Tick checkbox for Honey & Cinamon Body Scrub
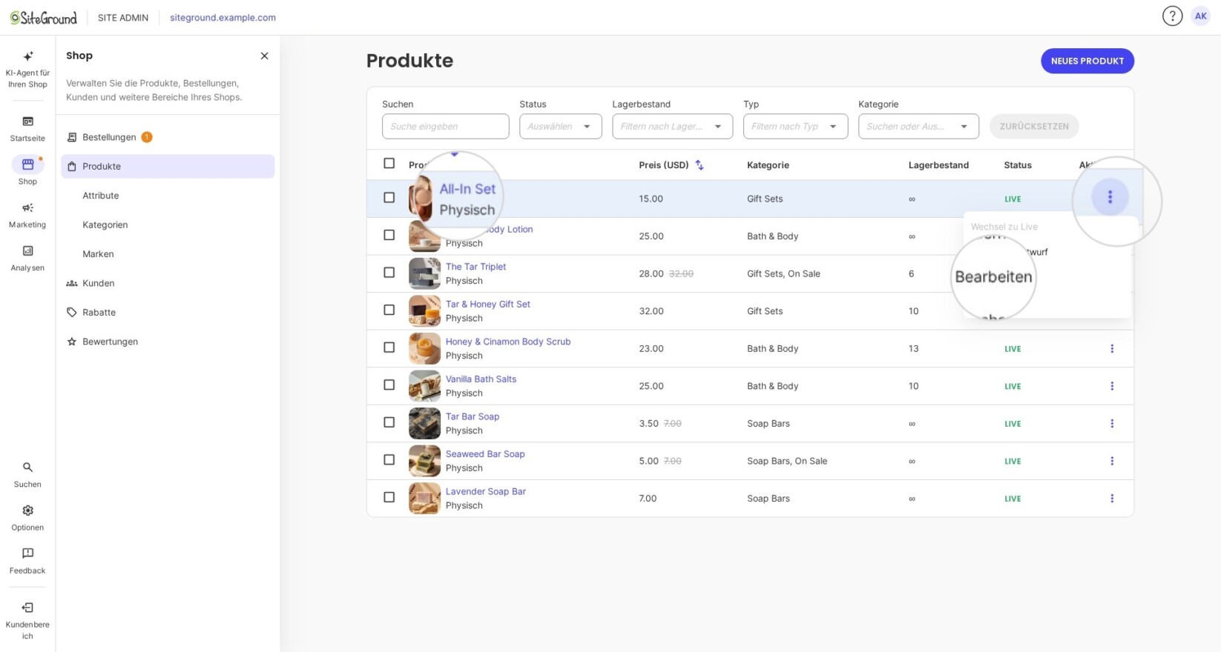 [389, 347]
